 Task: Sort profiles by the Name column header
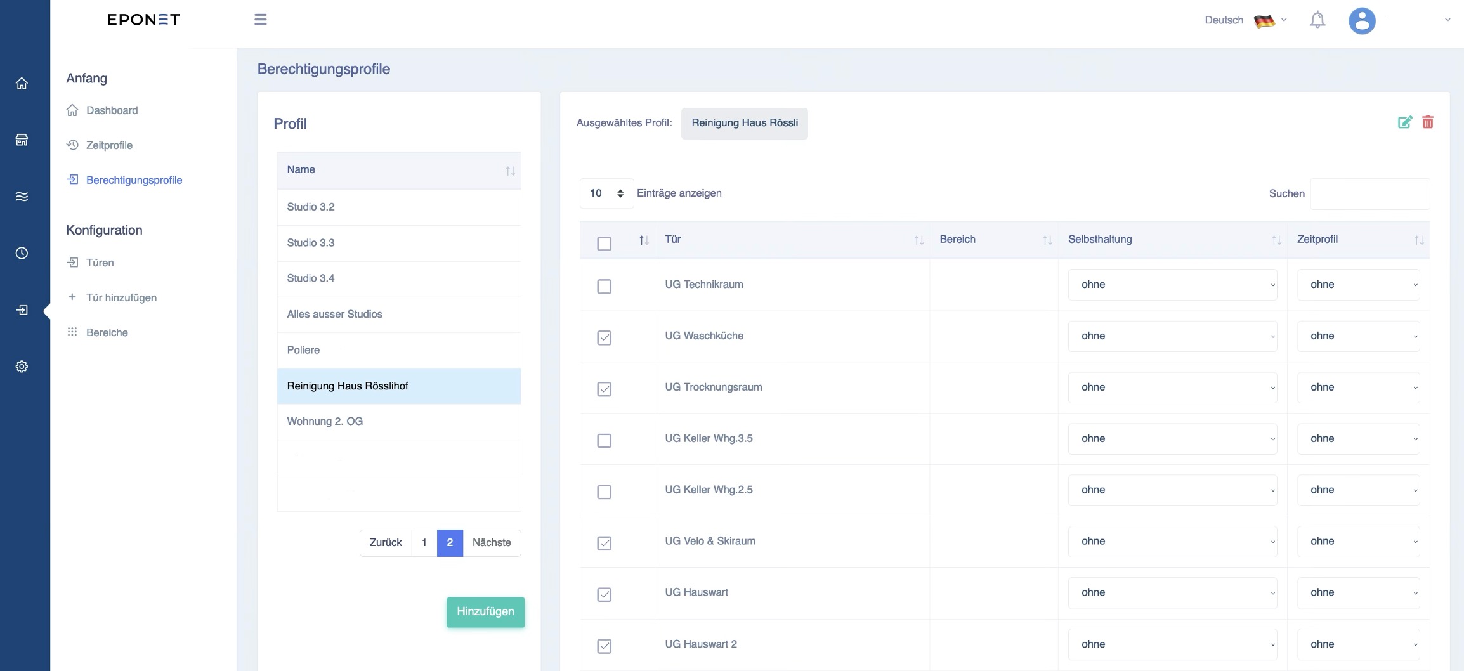click(x=399, y=170)
